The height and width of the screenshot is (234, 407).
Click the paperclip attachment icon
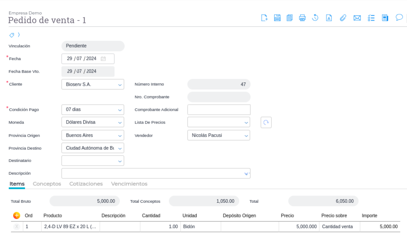click(343, 18)
